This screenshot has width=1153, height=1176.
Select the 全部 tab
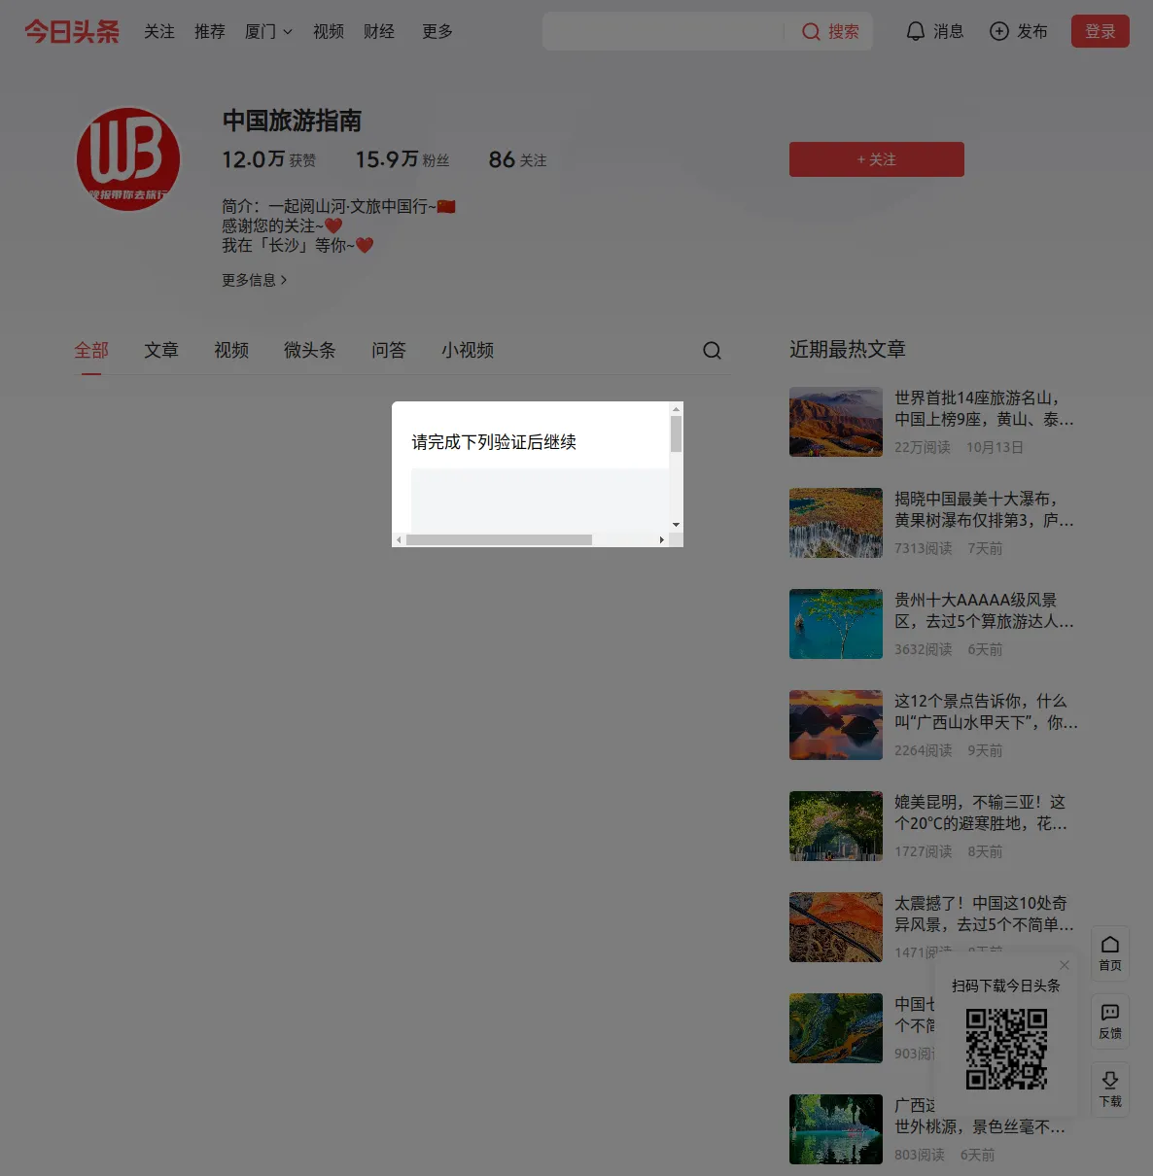[91, 350]
